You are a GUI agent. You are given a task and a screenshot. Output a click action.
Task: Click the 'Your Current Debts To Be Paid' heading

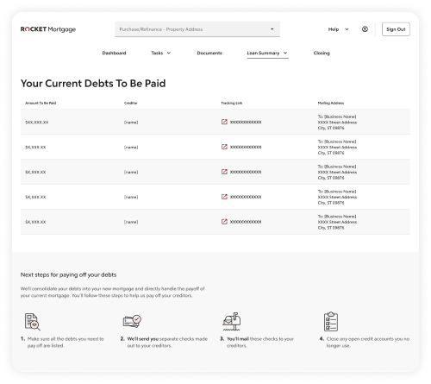click(x=93, y=84)
